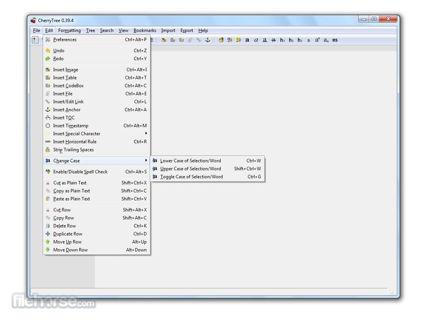Apply heading 3 style from toolbar
The width and height of the screenshot is (427, 320).
[x=300, y=40]
